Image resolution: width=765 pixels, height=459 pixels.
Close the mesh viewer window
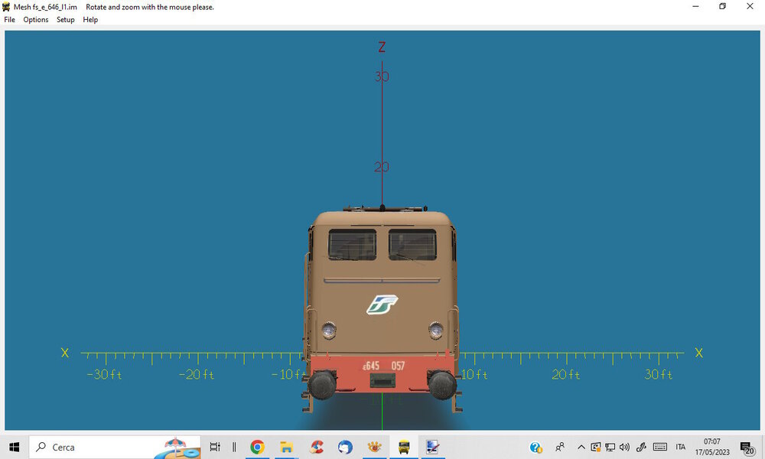[750, 6]
